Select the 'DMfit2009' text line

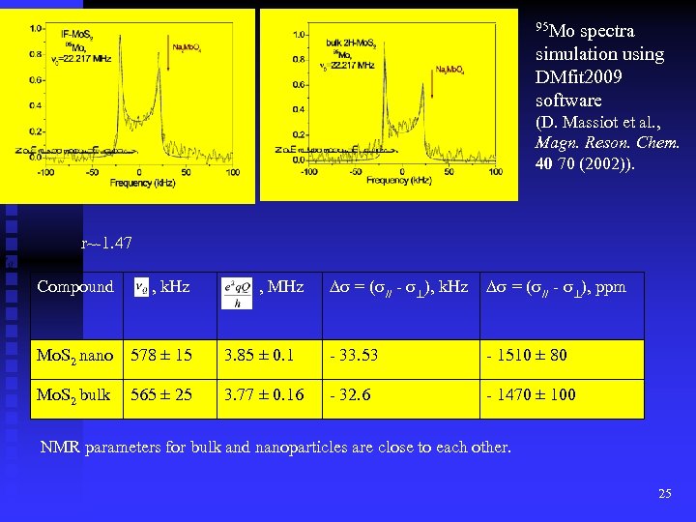(x=578, y=77)
